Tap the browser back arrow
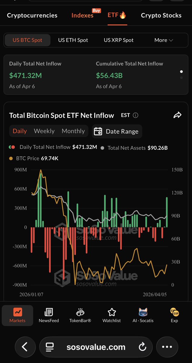 click(x=25, y=347)
